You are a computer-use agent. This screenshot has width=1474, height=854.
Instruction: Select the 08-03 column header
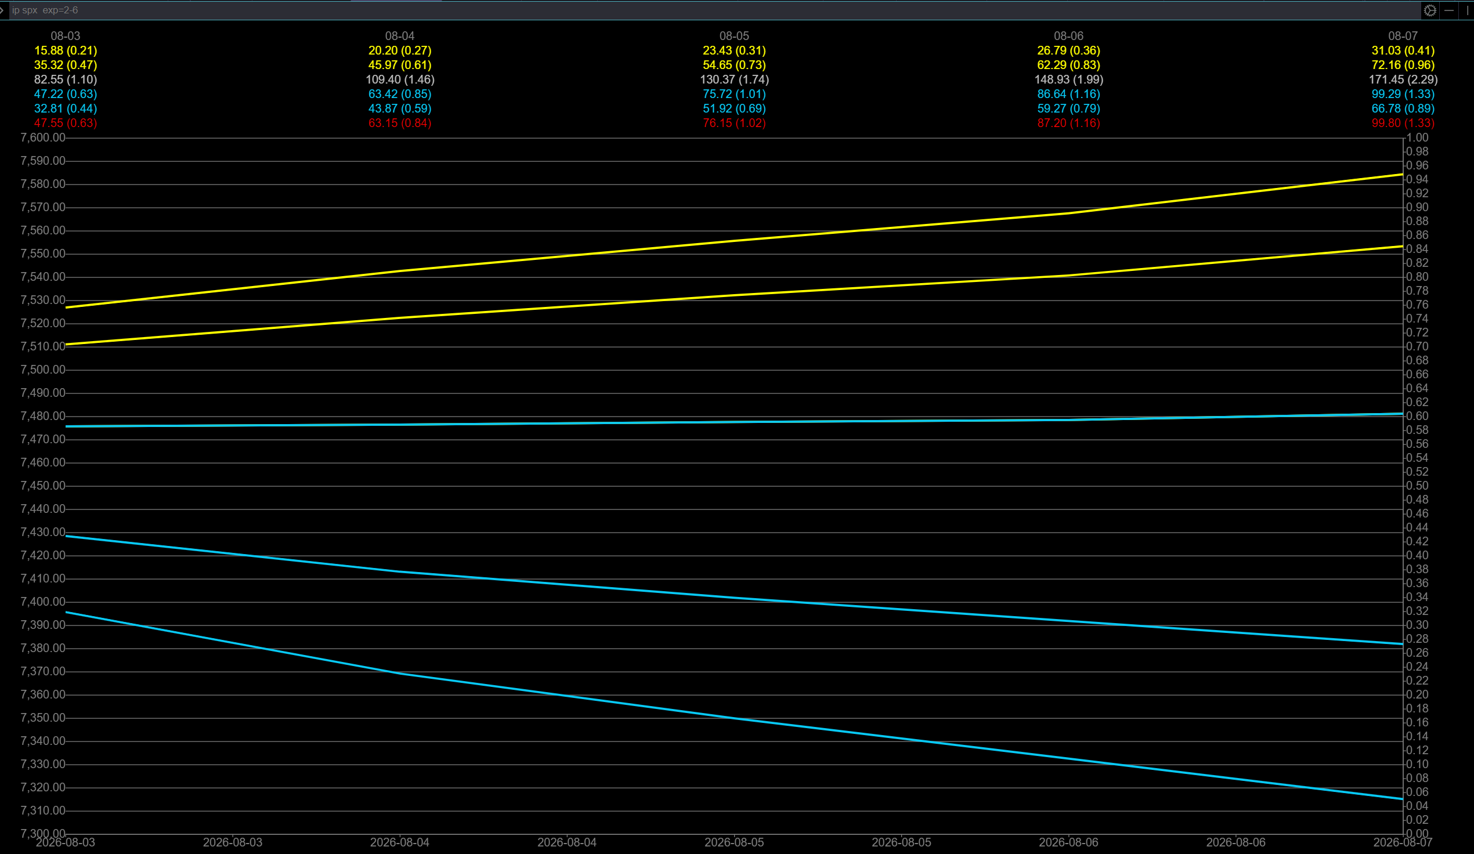[66, 37]
